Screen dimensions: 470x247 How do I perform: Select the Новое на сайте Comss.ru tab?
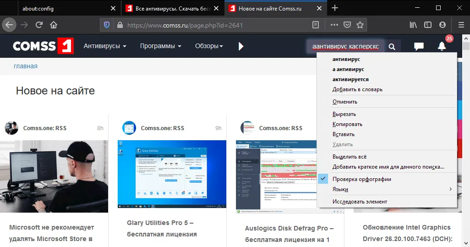(276, 8)
